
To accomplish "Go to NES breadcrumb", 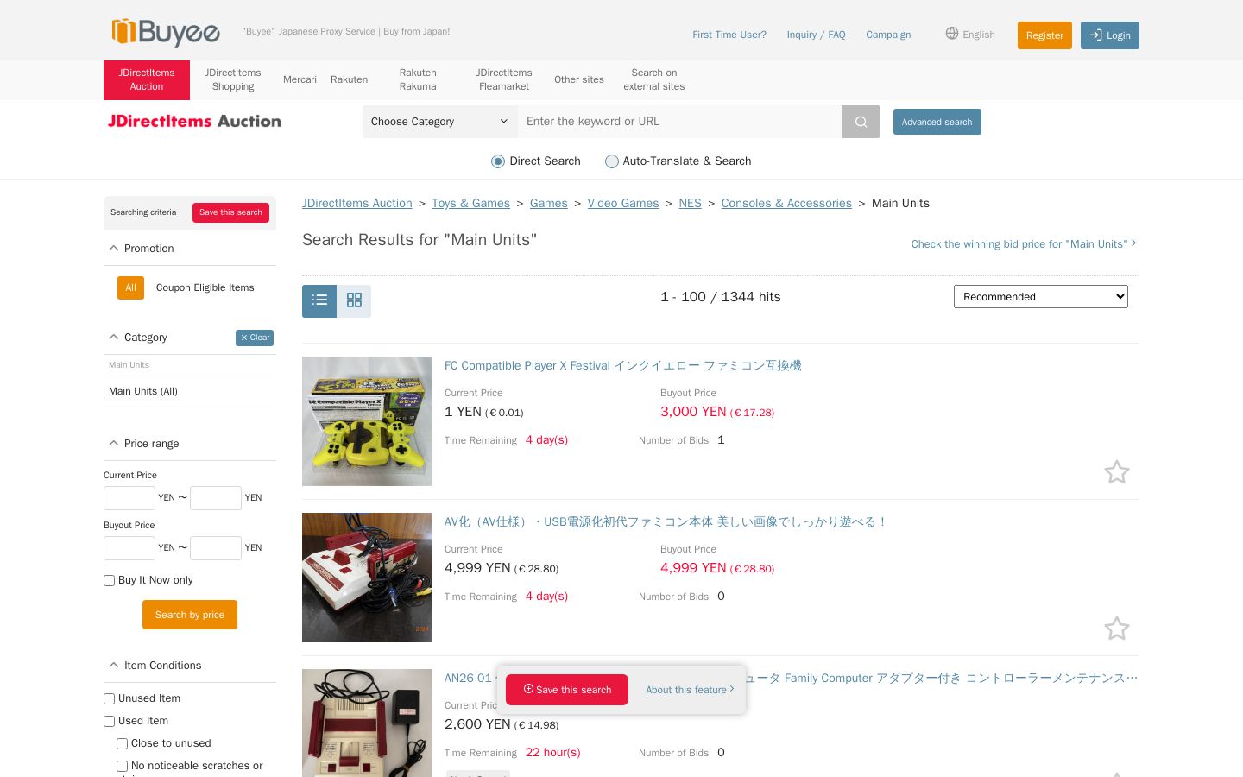I will 690,203.
